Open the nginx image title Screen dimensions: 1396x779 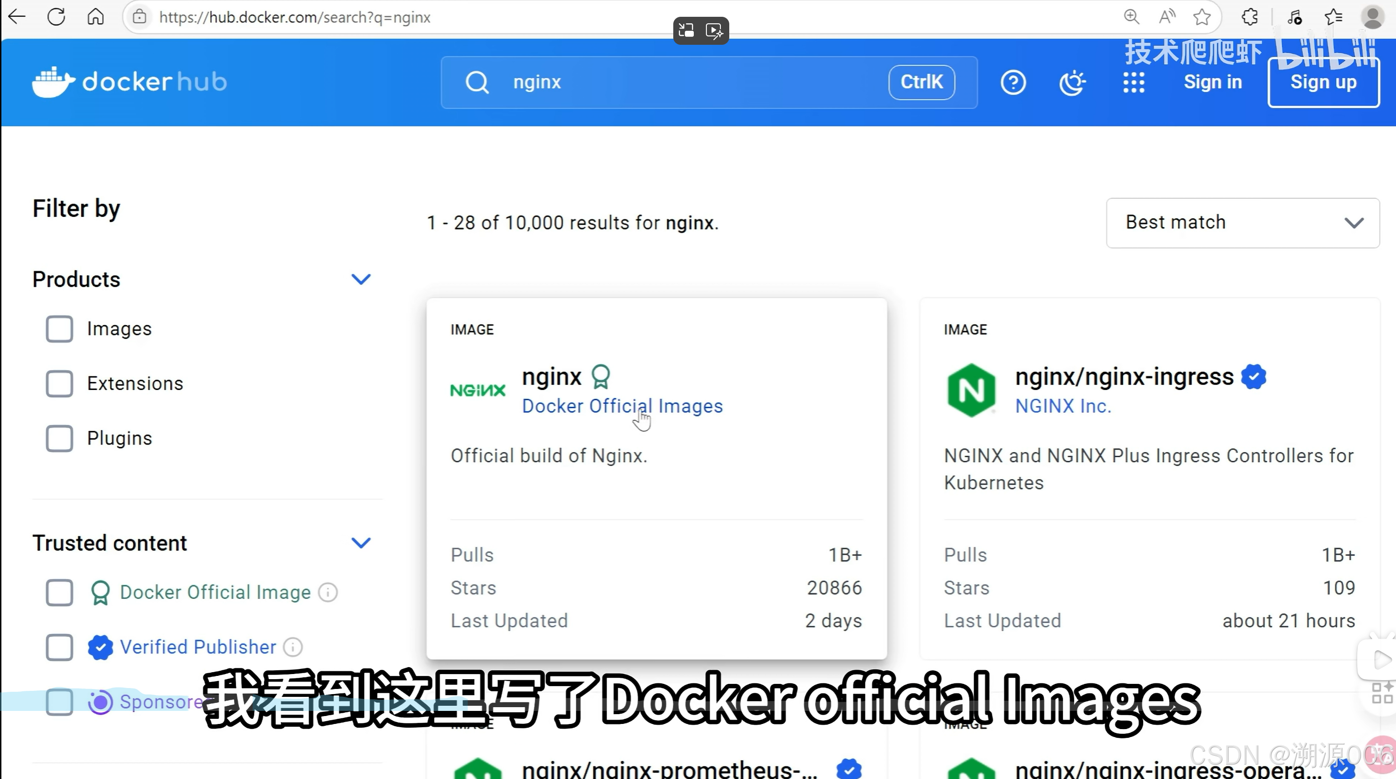pyautogui.click(x=551, y=376)
